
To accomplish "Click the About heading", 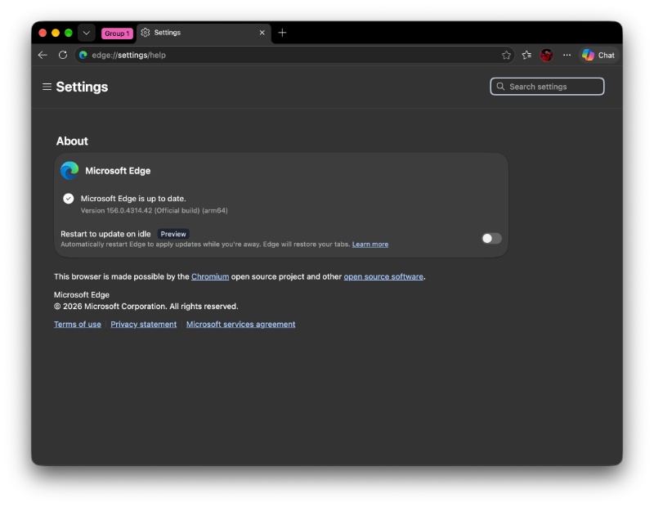I will coord(72,141).
